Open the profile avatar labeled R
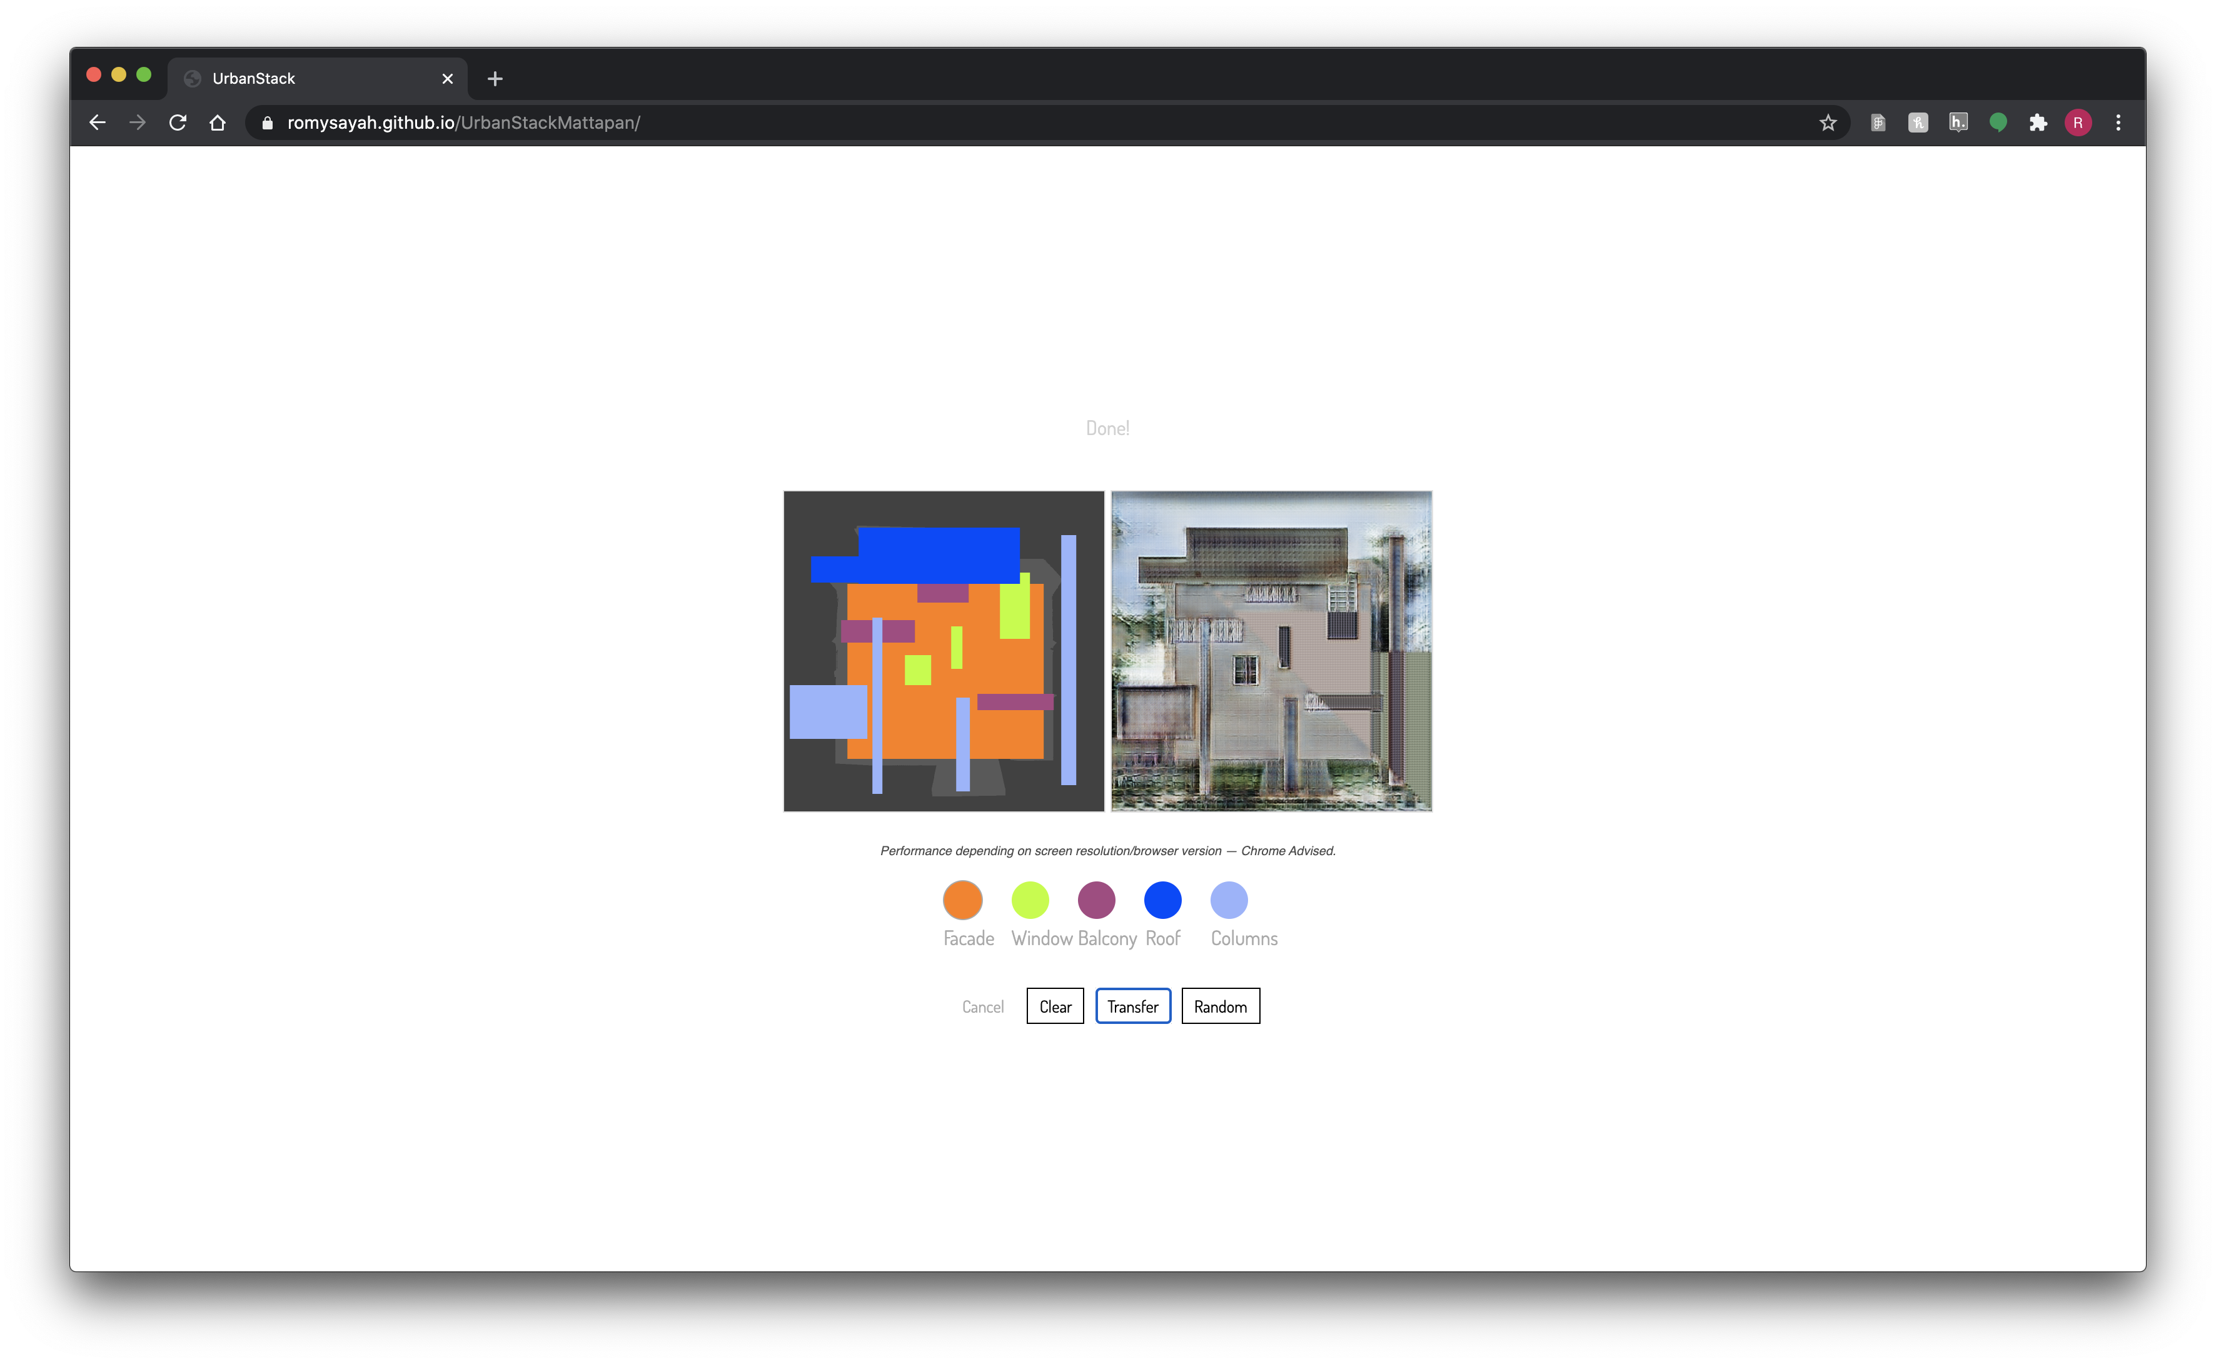The width and height of the screenshot is (2216, 1364). (x=2078, y=123)
